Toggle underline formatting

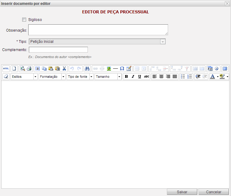pyautogui.click(x=140, y=77)
